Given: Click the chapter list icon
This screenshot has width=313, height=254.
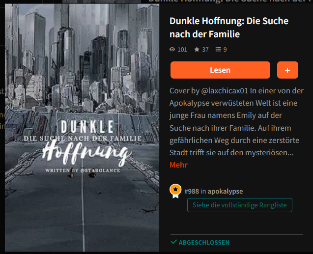Looking at the screenshot, I should point(218,49).
